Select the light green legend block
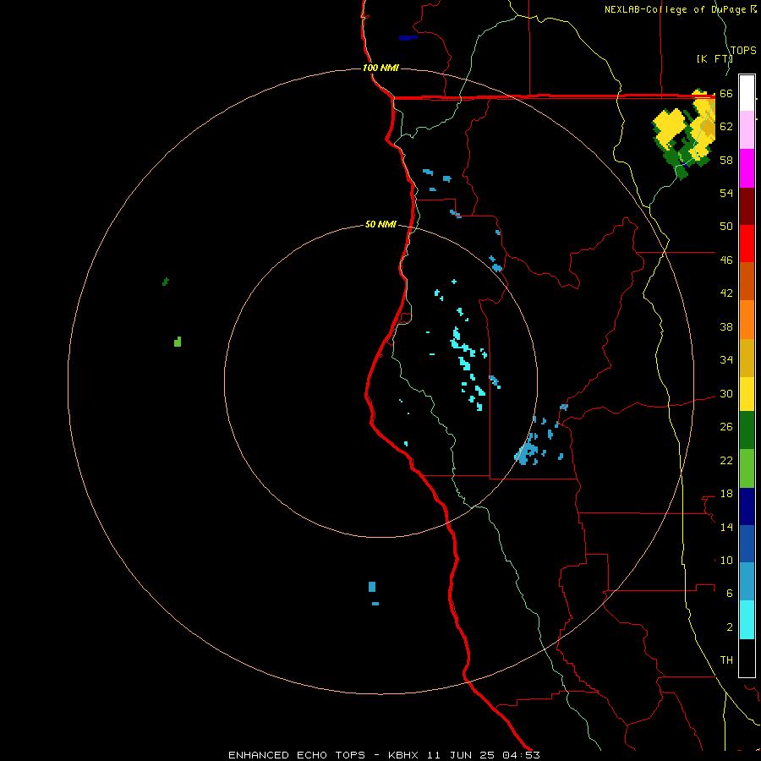The height and width of the screenshot is (761, 761). pyautogui.click(x=747, y=468)
